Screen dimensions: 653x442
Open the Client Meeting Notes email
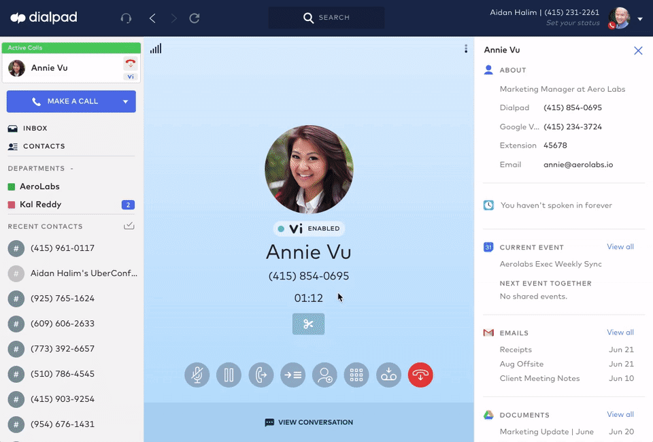[567, 378]
